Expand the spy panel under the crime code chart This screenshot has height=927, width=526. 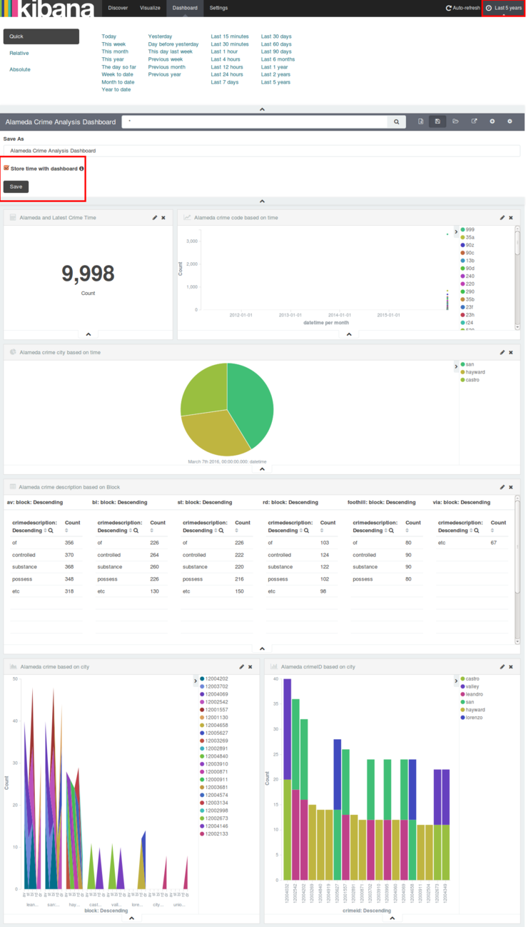coord(349,334)
